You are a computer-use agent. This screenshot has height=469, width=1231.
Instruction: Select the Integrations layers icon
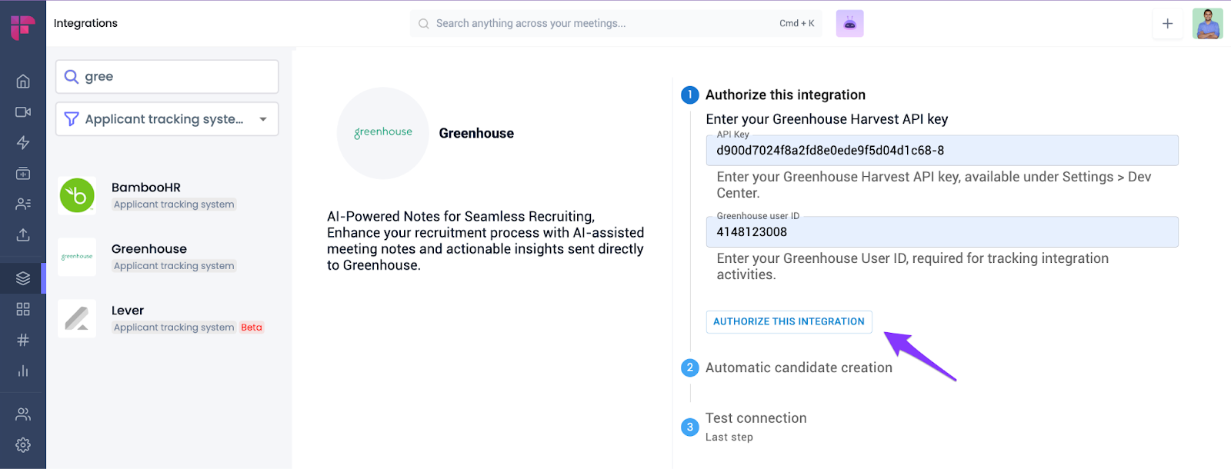click(x=23, y=278)
